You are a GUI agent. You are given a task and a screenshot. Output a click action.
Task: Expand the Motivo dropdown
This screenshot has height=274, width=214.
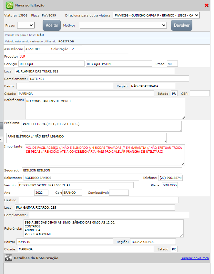[x=123, y=25]
